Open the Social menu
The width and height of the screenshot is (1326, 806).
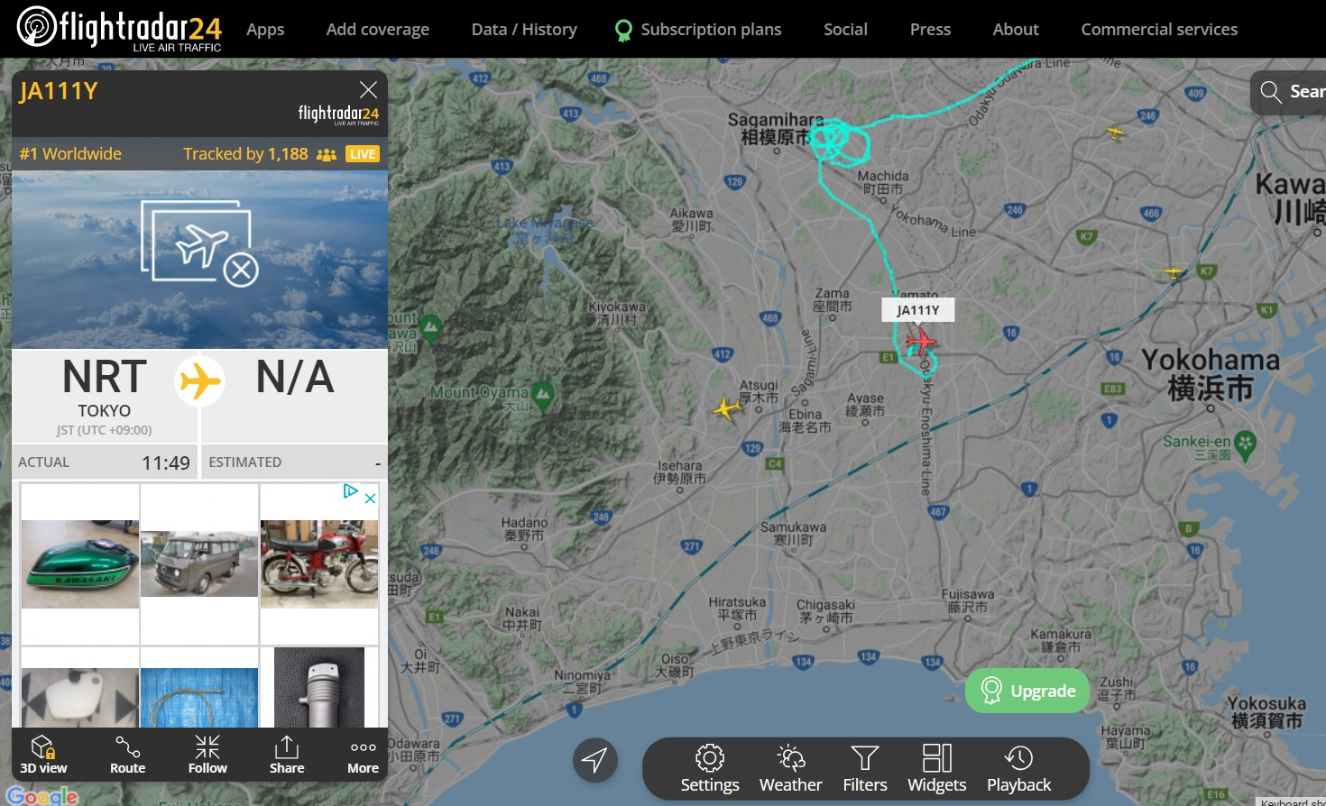coord(845,29)
